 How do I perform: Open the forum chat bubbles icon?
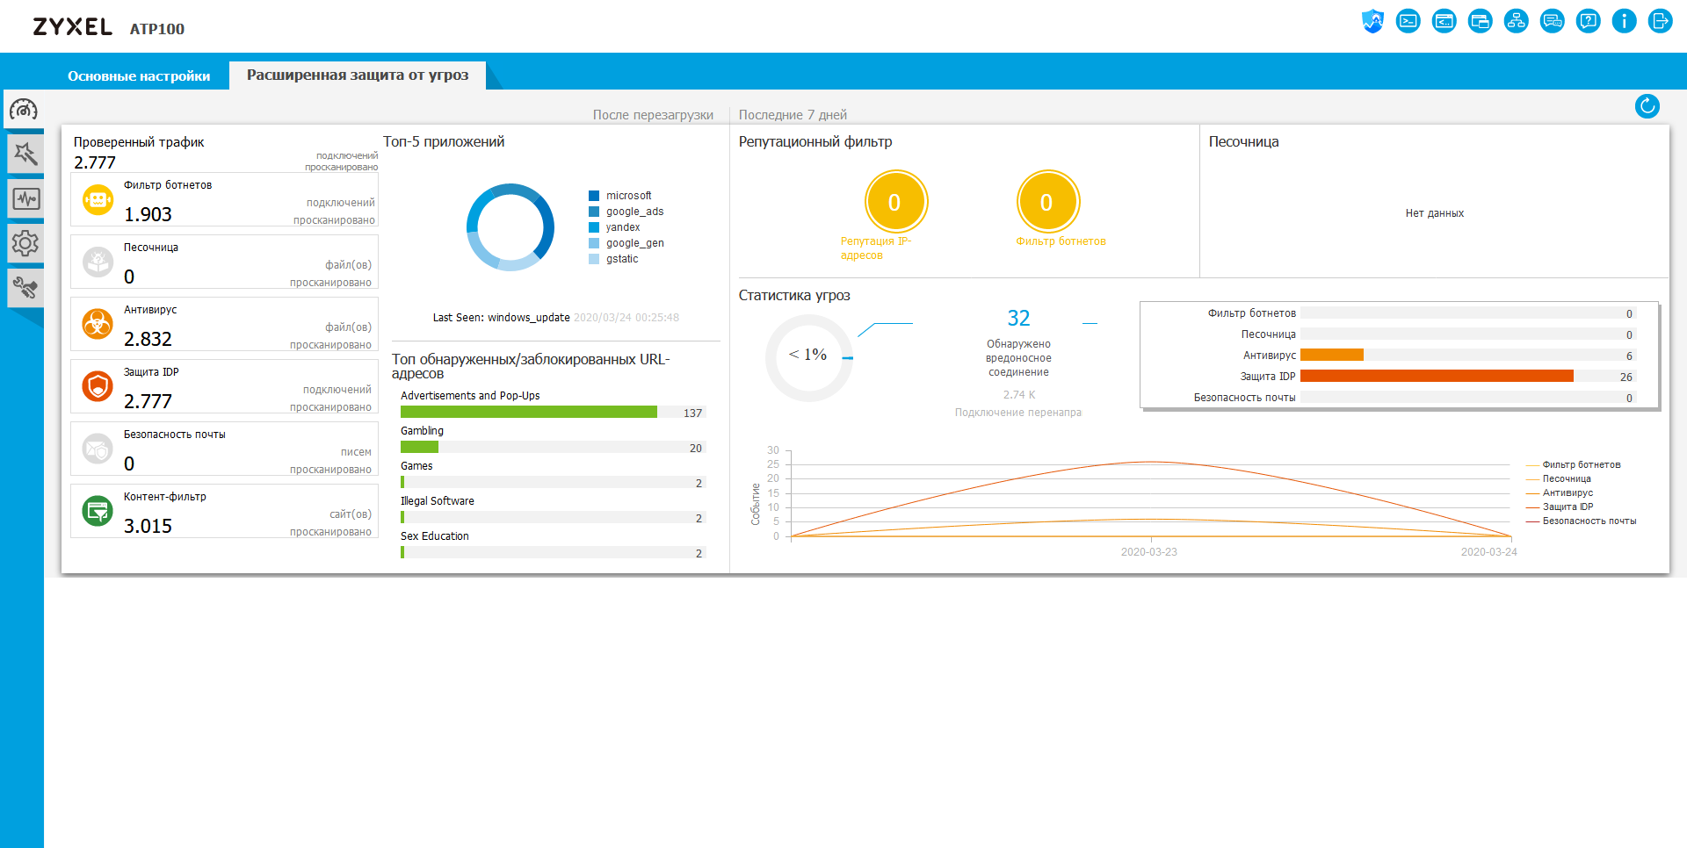[1553, 21]
